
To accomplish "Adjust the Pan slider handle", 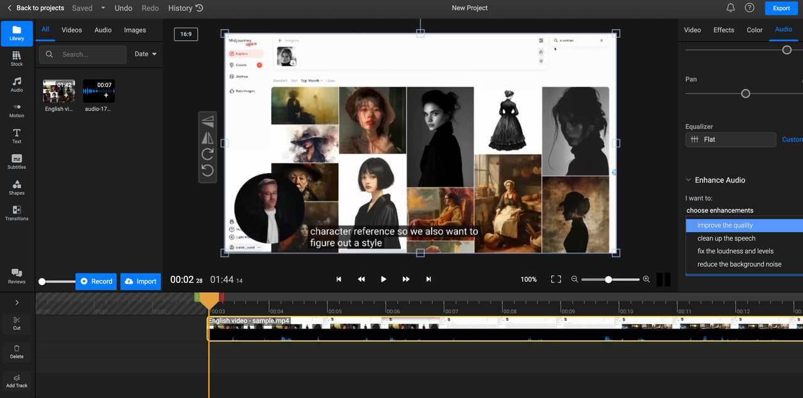I will 745,93.
